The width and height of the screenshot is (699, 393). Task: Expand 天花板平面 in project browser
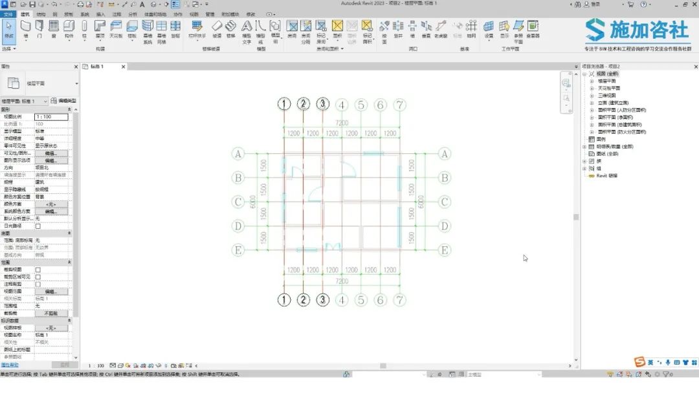tap(592, 88)
